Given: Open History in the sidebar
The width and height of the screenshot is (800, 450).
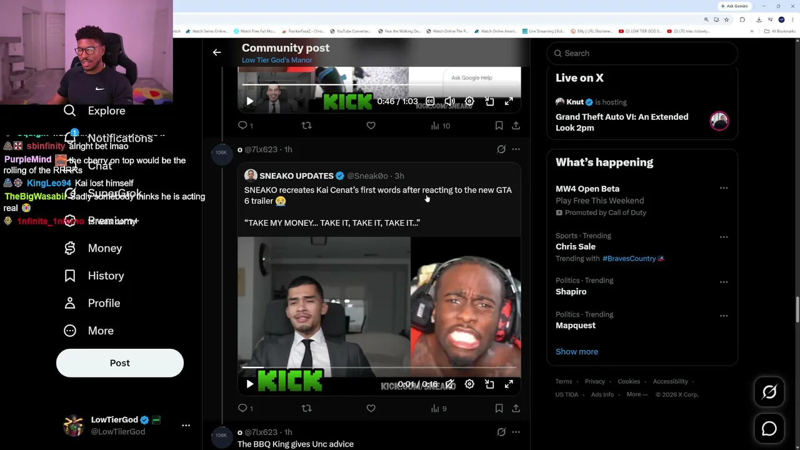Looking at the screenshot, I should pyautogui.click(x=94, y=276).
